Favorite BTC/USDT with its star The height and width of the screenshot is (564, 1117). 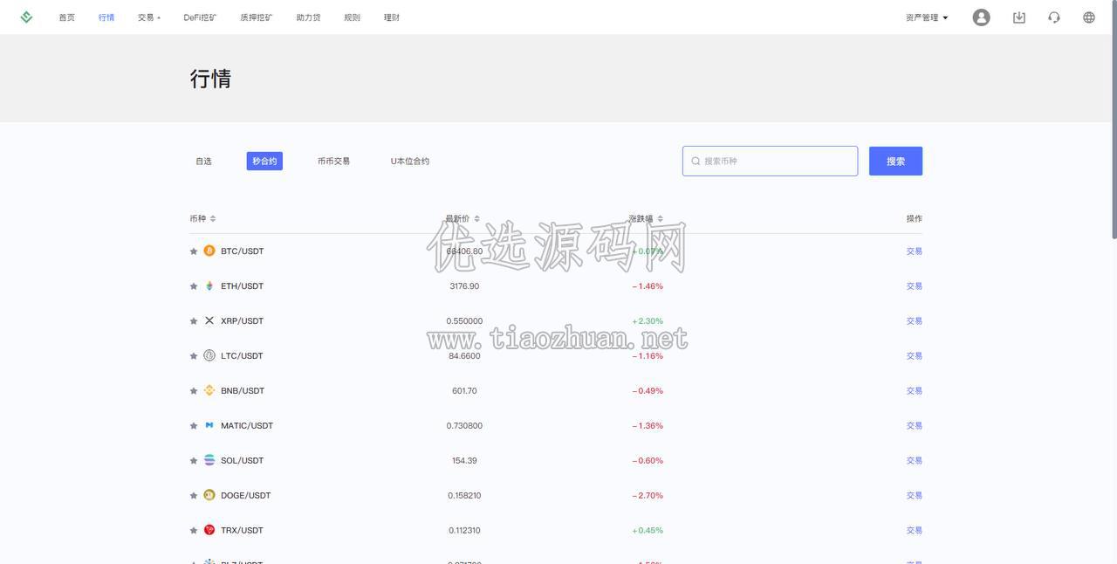[x=194, y=251]
